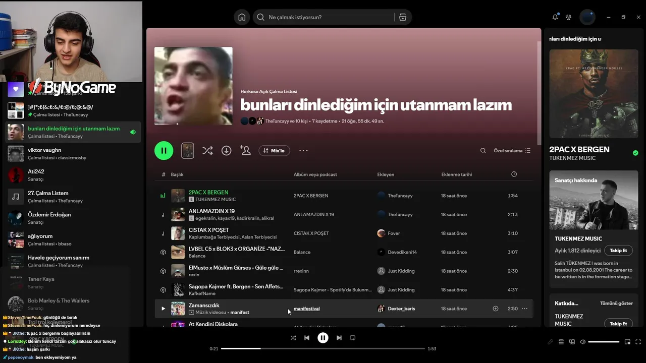Pause the playlist with green button
Viewport: 646px width, 363px height.
pos(164,150)
